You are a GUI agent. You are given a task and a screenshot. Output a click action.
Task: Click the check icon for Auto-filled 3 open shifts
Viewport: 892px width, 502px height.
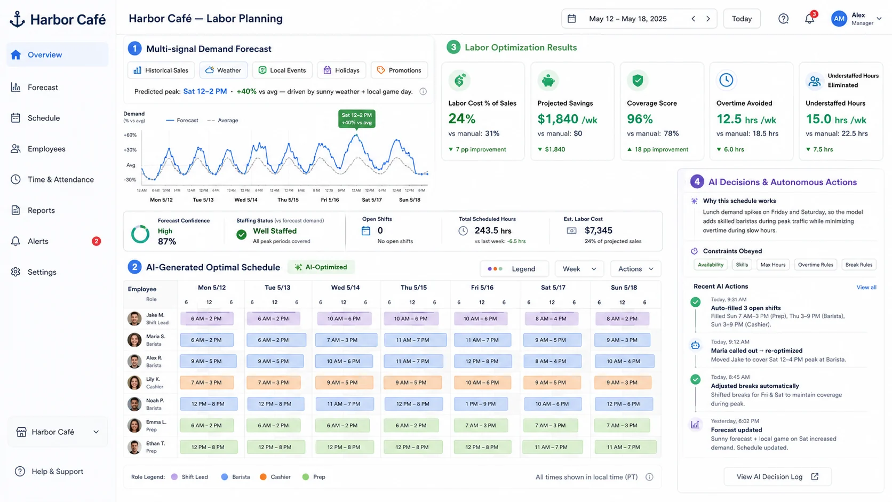coord(695,302)
